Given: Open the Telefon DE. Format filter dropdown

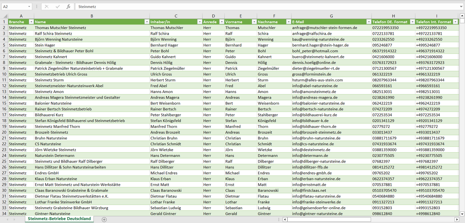Looking at the screenshot, I should click(412, 22).
